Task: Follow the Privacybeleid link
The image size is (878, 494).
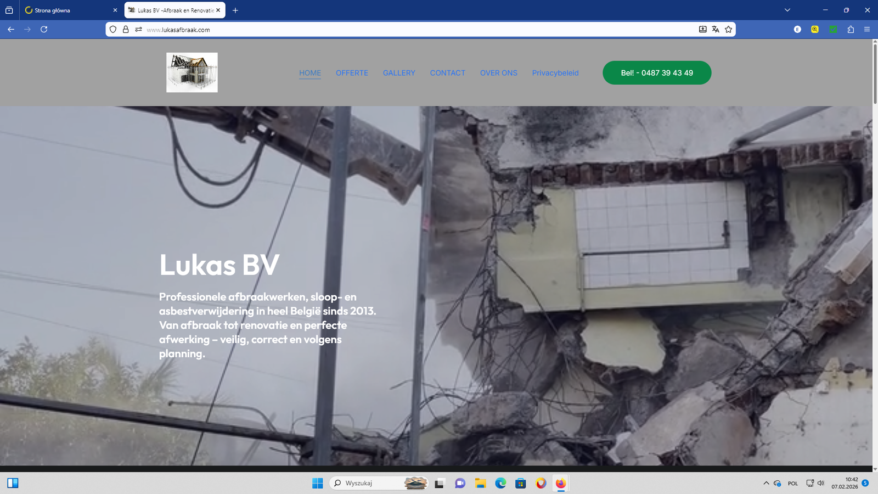Action: [x=555, y=73]
